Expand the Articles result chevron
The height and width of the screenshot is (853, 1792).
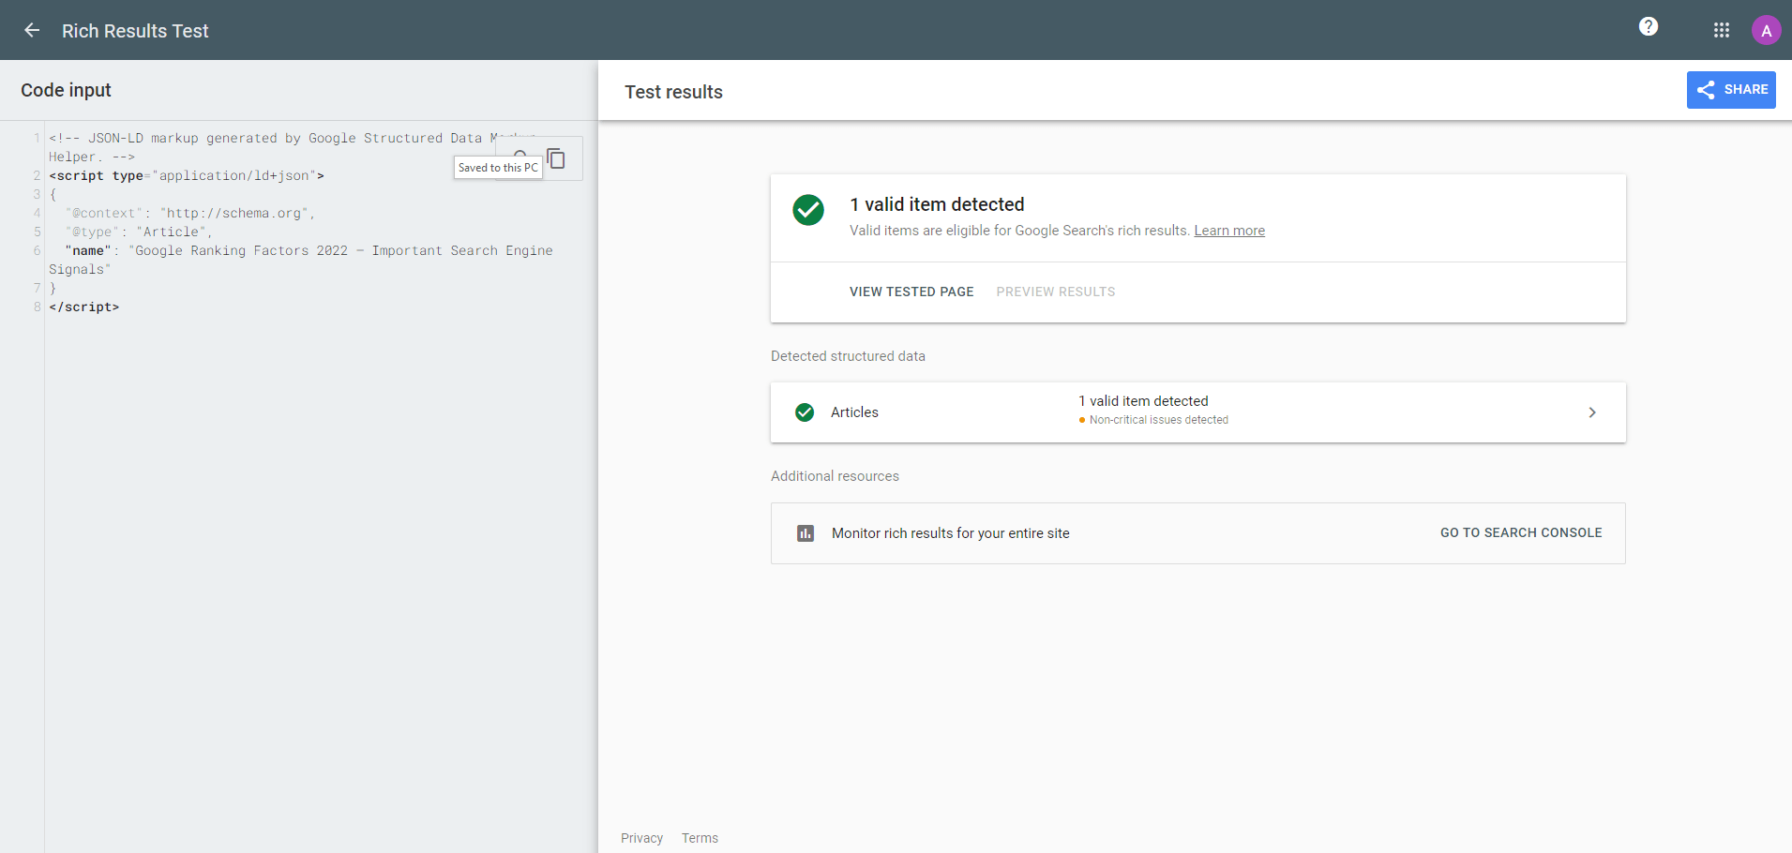click(x=1591, y=412)
